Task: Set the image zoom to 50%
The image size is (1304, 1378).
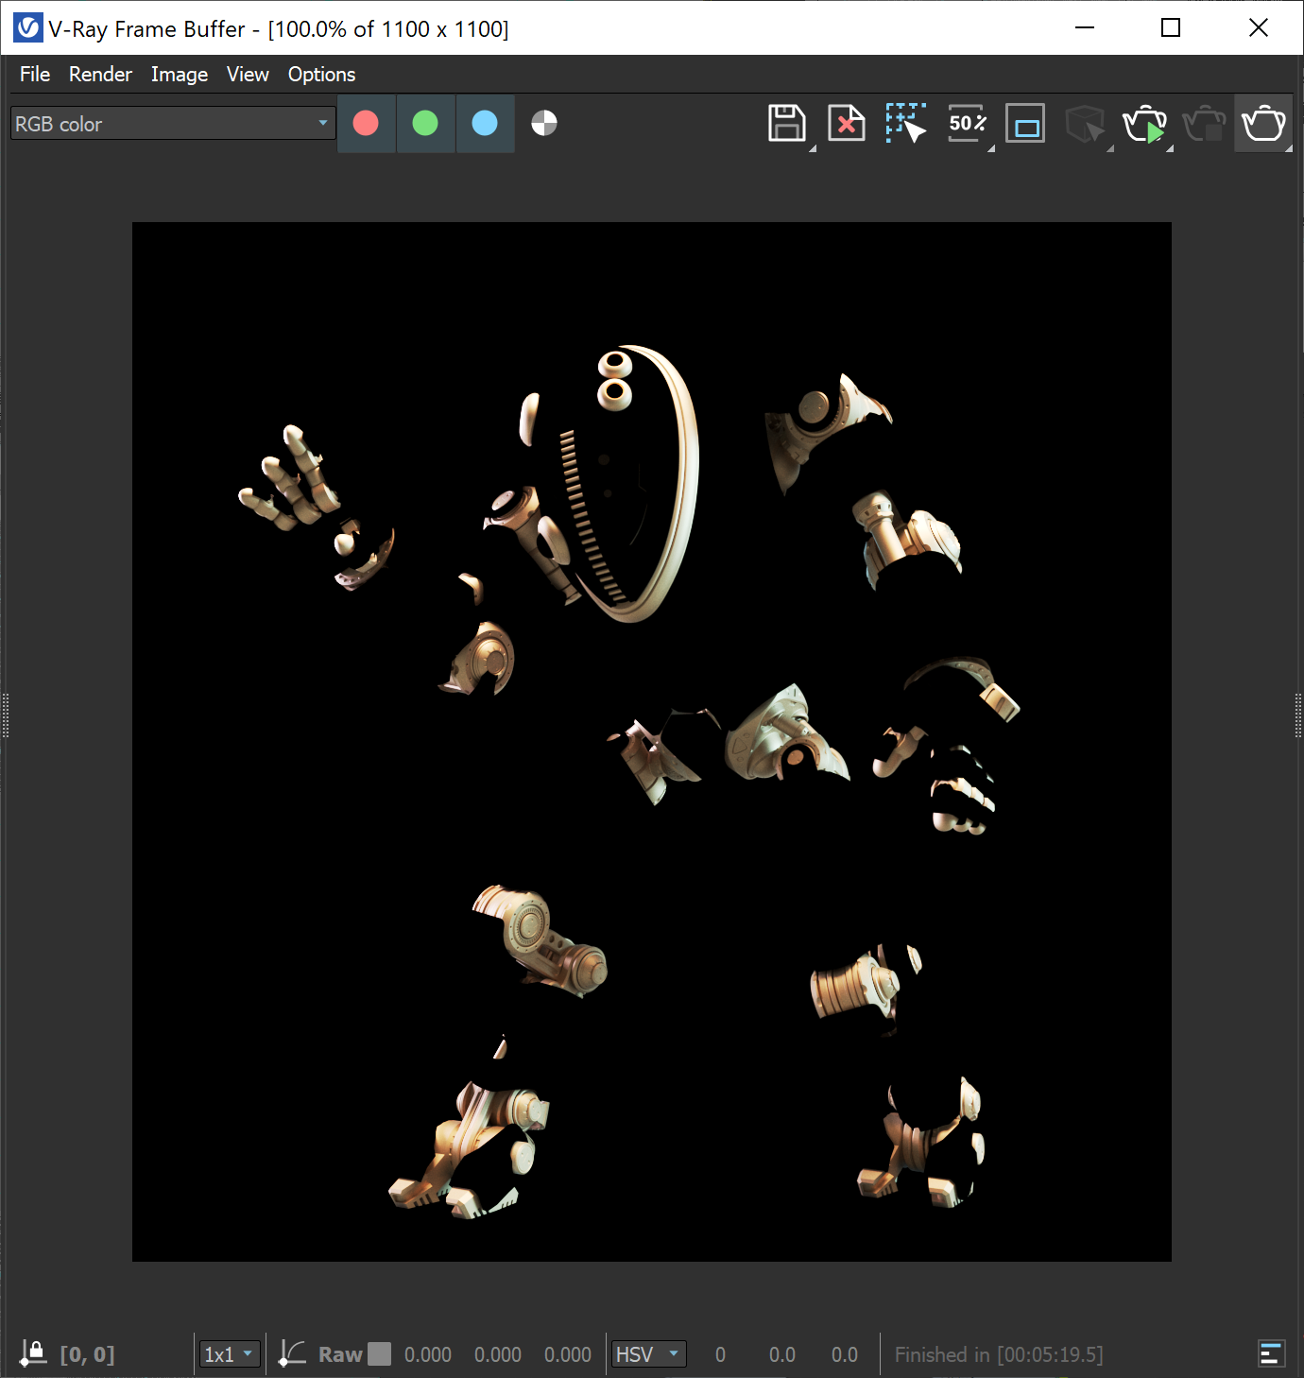Action: click(x=965, y=123)
